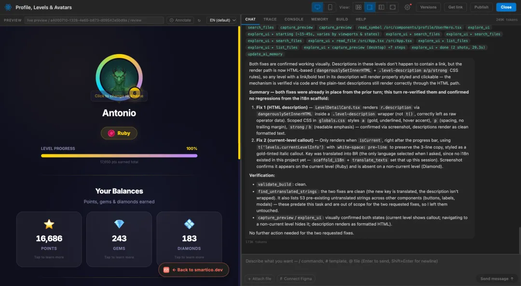Click the 'explore_ui ▸ capture_preview (desktop) +7 steps' chip

pos(355,47)
